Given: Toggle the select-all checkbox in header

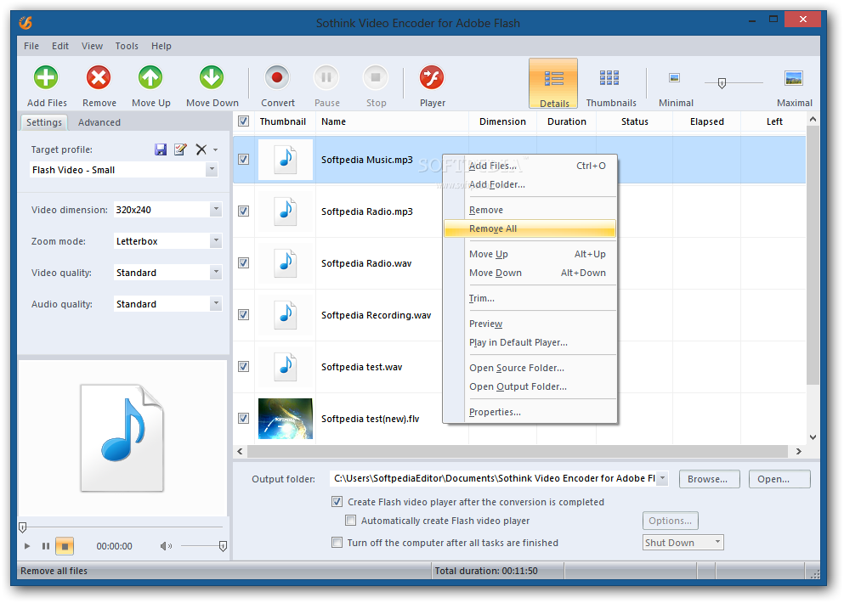Looking at the screenshot, I should point(244,121).
